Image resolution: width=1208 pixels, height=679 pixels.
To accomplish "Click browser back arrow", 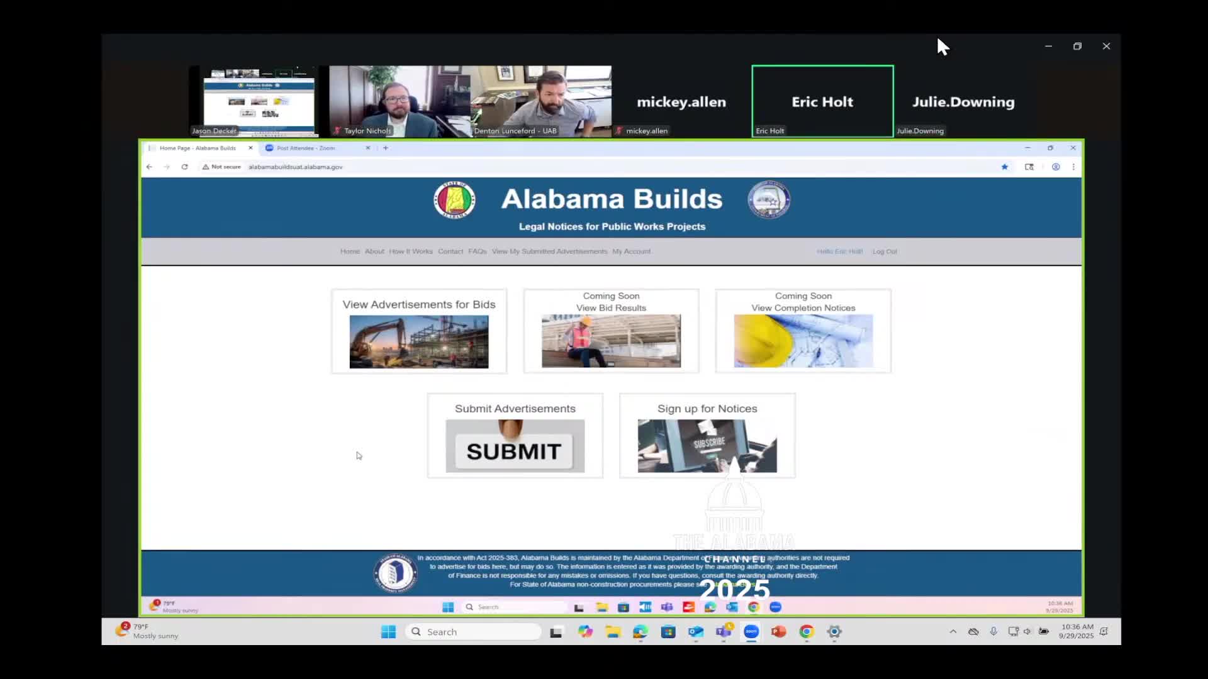I will (149, 167).
